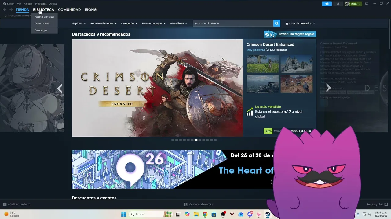Switch to the IRONG profile tab
Viewport: 391px width, 219px height.
point(91,10)
